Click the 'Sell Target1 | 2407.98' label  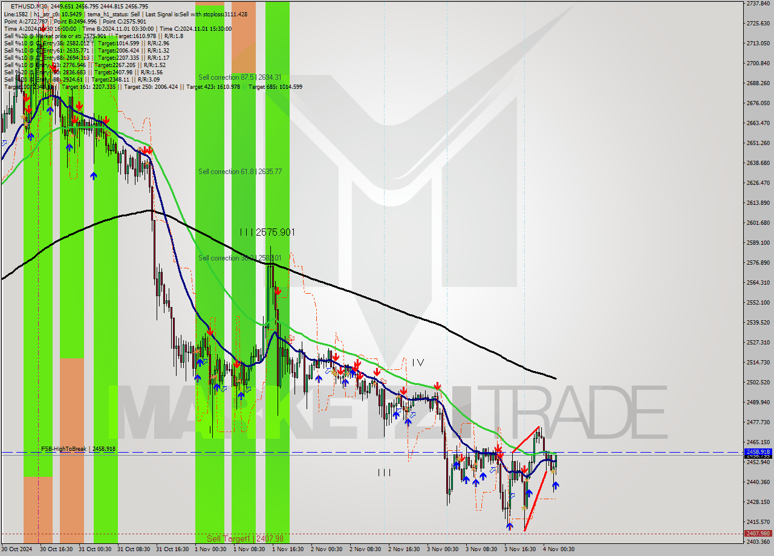click(x=245, y=538)
